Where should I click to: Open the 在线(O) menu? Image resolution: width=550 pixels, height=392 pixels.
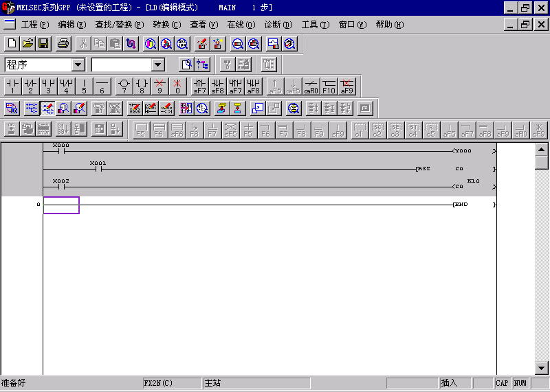241,25
